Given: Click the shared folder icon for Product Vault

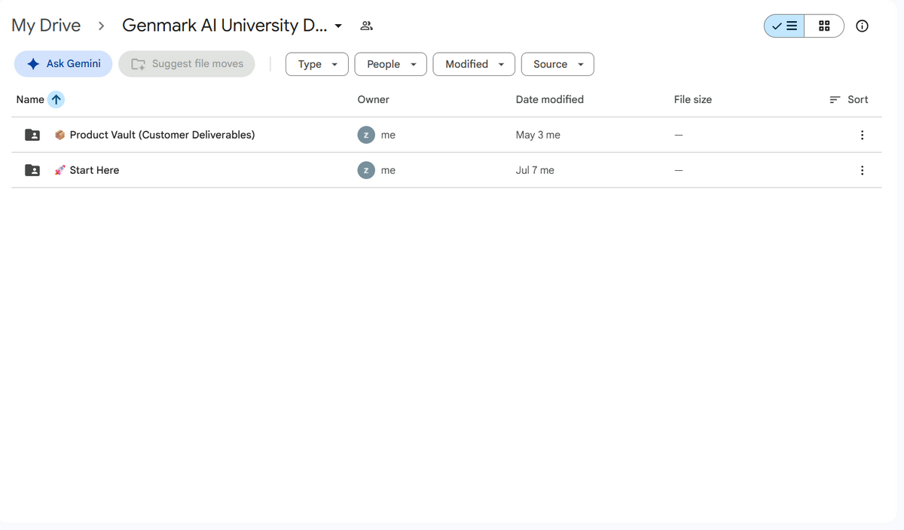Looking at the screenshot, I should [x=32, y=135].
